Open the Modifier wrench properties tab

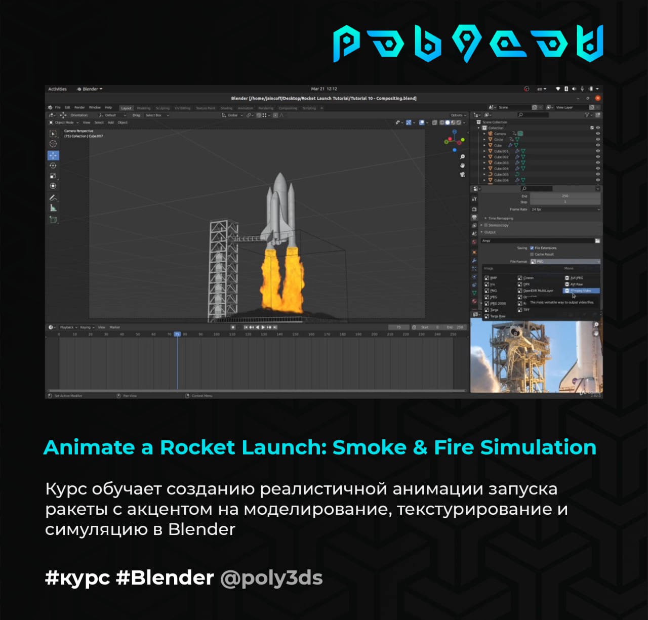(474, 261)
